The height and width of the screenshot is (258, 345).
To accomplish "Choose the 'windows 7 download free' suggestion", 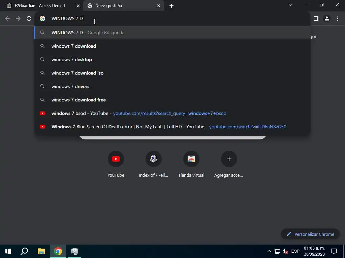I will pos(172,100).
